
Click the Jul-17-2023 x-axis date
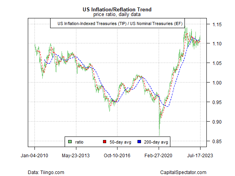click(200, 156)
